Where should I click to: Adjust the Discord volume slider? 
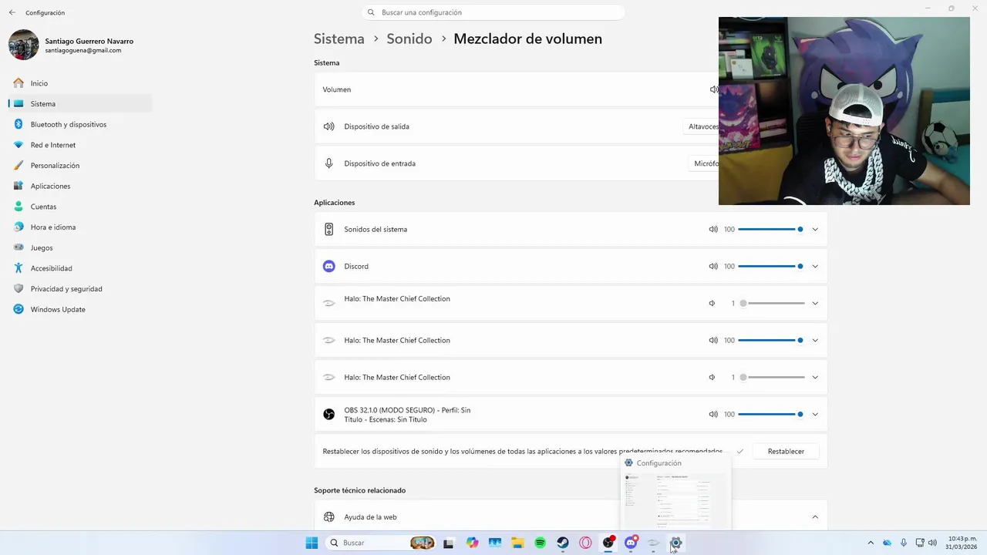pos(771,266)
